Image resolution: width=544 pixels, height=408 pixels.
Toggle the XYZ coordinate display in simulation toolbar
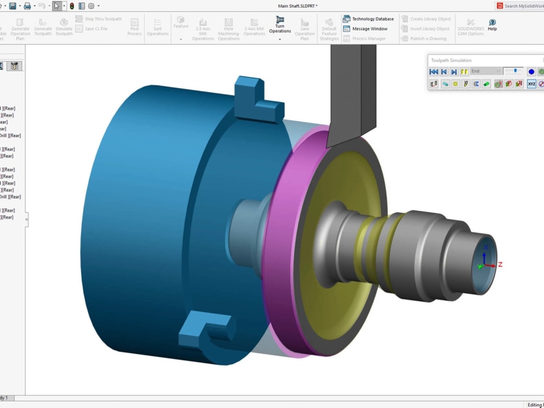coord(531,83)
